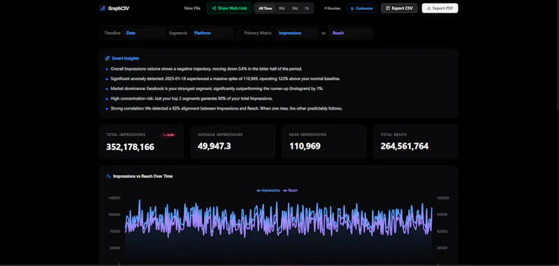The image size is (559, 266).
Task: Click the Average Impressions value 49,947.3
Action: pyautogui.click(x=215, y=146)
